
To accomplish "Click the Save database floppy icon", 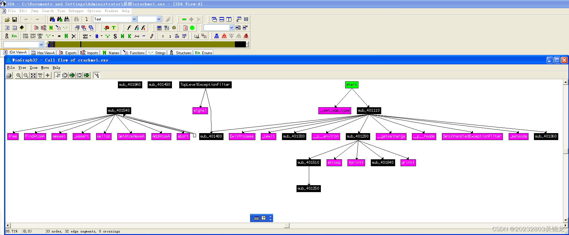I will (x=14, y=19).
